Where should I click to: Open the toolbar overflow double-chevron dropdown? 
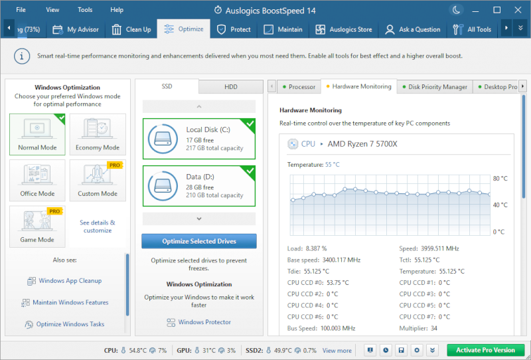(521, 29)
